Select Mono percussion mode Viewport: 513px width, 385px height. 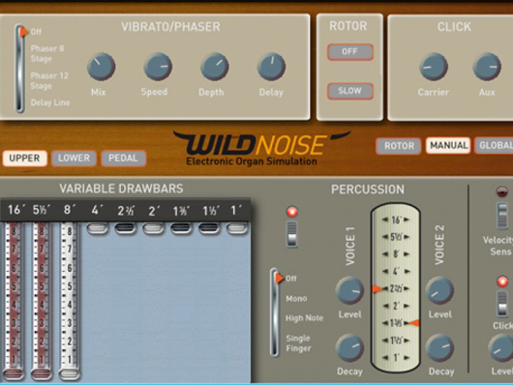click(x=296, y=299)
